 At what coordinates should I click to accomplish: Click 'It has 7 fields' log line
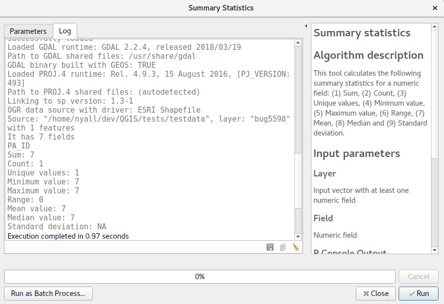41,137
